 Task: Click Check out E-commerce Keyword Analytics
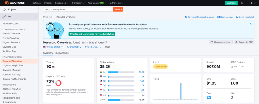pyautogui.click(x=92, y=34)
